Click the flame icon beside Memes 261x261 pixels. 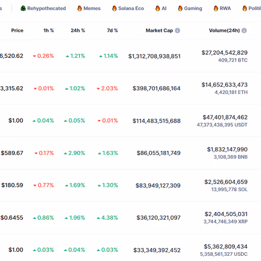coord(79,8)
